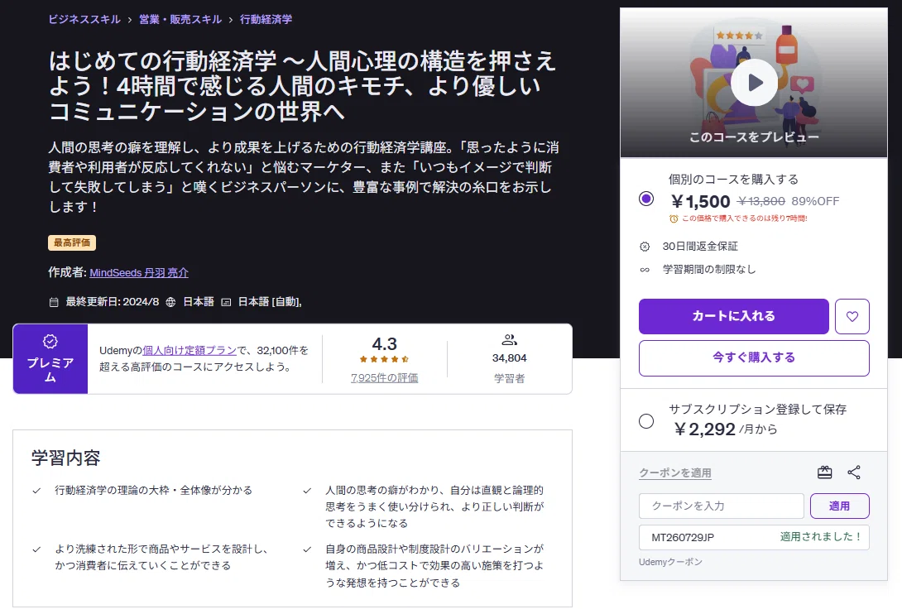Click 30日間返金保証 text
The width and height of the screenshot is (902, 614).
700,247
